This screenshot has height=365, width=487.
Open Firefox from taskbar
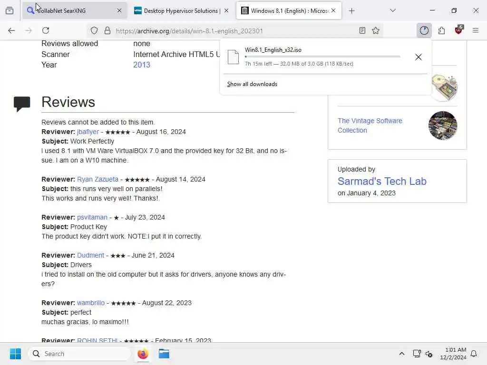coord(143,354)
